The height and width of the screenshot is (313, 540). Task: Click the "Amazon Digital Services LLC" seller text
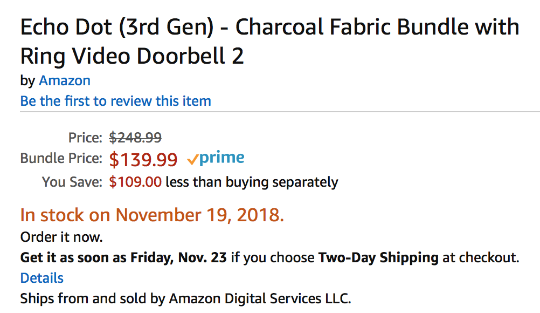pyautogui.click(x=260, y=298)
